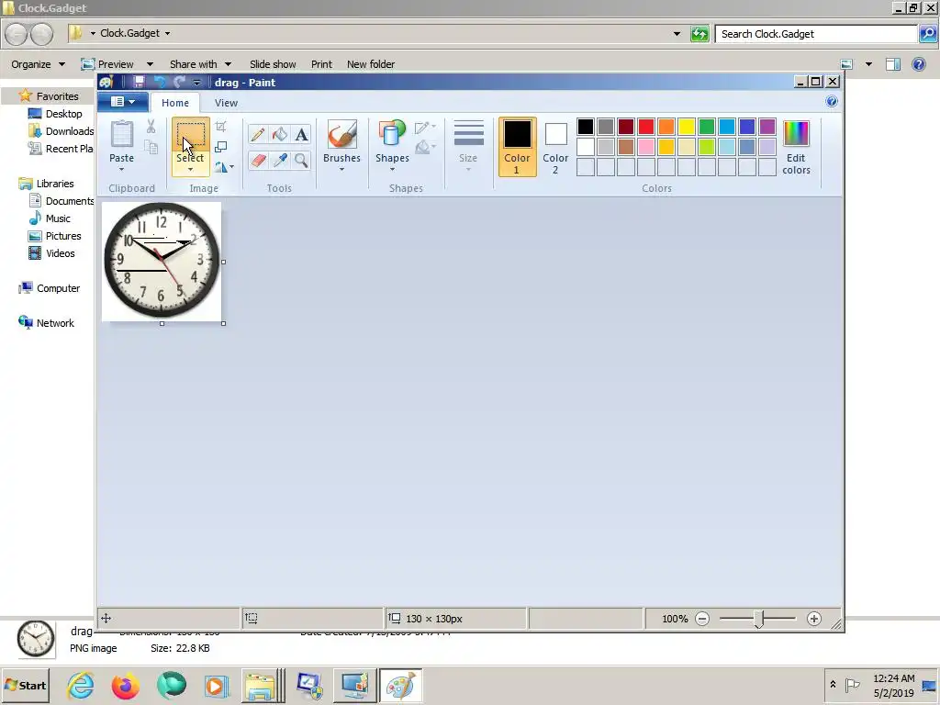Open Downloads in Favorites
This screenshot has width=940, height=705.
click(61, 131)
